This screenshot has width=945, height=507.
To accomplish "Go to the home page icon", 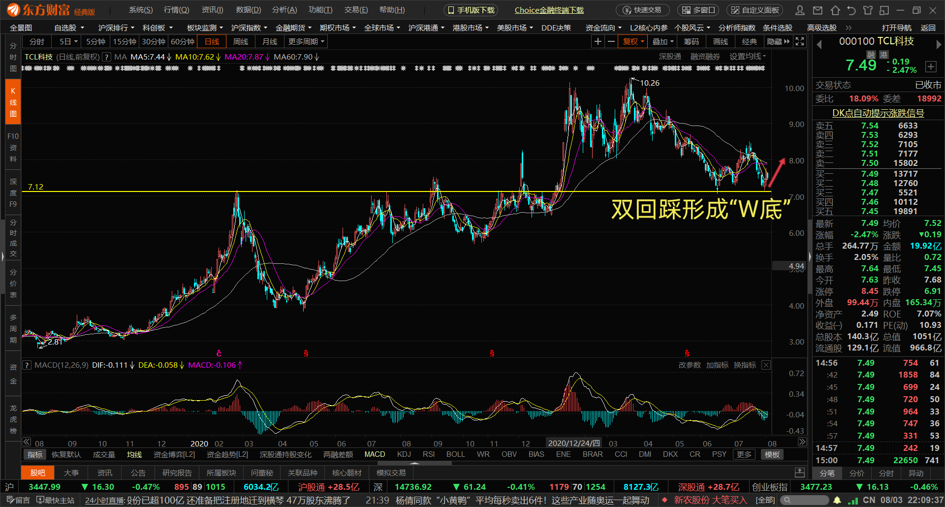I will [x=835, y=10].
